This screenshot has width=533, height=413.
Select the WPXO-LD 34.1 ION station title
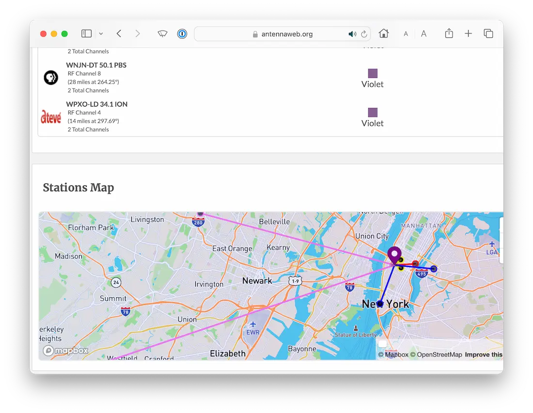pyautogui.click(x=97, y=104)
